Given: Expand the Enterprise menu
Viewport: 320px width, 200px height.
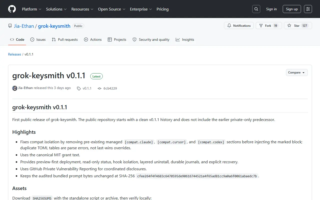Looking at the screenshot, I should coord(141,9).
